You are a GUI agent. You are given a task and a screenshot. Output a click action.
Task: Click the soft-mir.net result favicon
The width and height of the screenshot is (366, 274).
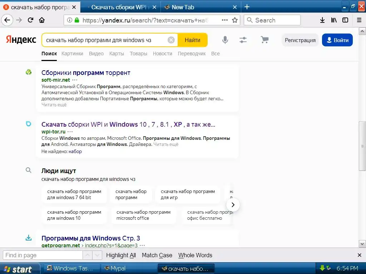tap(29, 72)
